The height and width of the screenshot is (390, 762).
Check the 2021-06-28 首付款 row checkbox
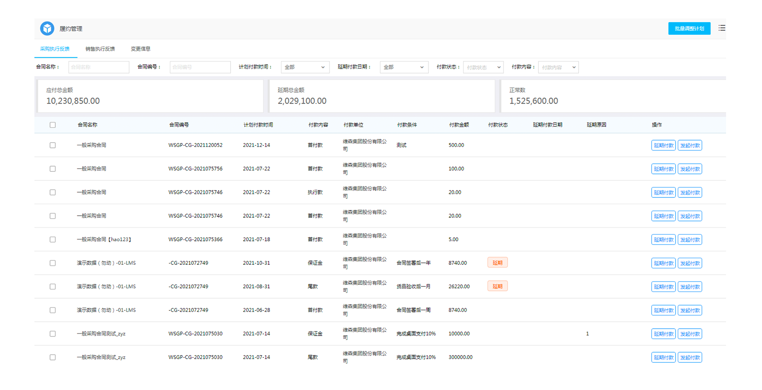53,310
